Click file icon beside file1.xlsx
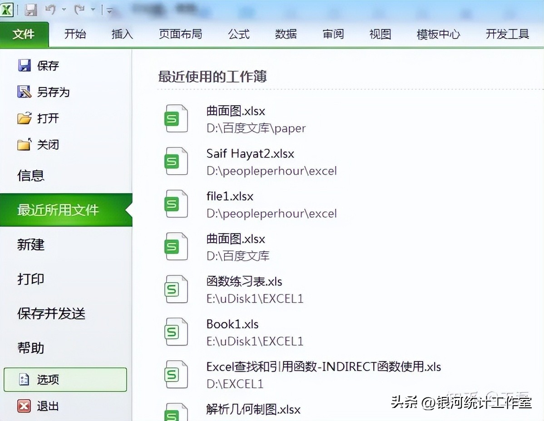 [x=176, y=204]
